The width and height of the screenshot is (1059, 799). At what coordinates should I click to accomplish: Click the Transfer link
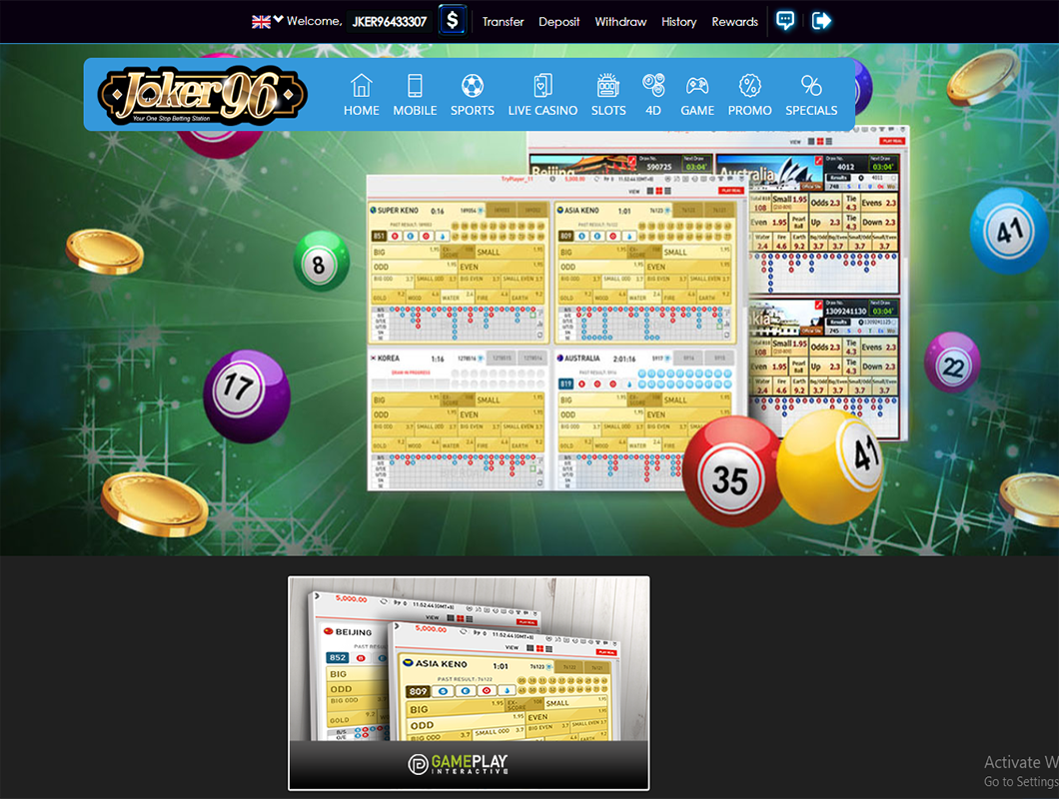tap(503, 22)
